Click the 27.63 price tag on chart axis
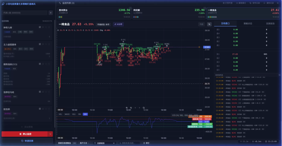The width and height of the screenshot is (282, 146). pos(207,47)
